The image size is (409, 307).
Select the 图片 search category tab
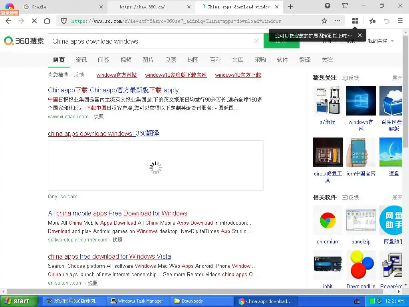pos(148,60)
